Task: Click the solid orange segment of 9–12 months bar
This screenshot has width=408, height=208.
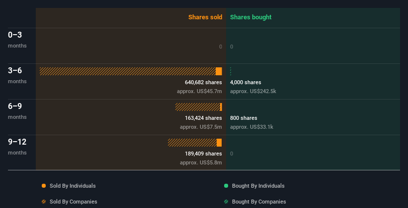Action: coord(219,143)
